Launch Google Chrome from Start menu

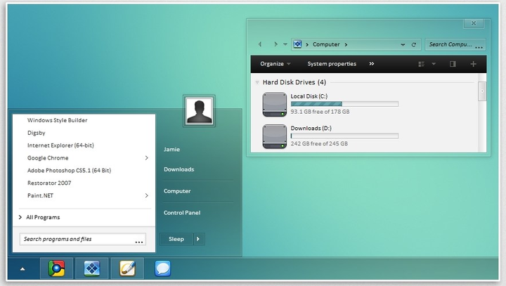coord(48,158)
